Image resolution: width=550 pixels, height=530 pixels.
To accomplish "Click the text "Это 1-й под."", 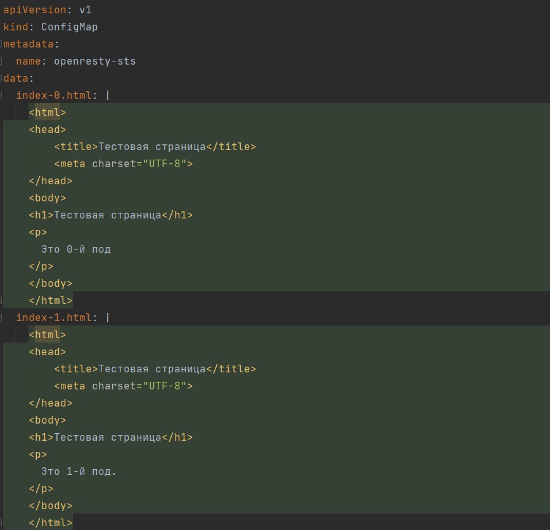I will point(79,472).
